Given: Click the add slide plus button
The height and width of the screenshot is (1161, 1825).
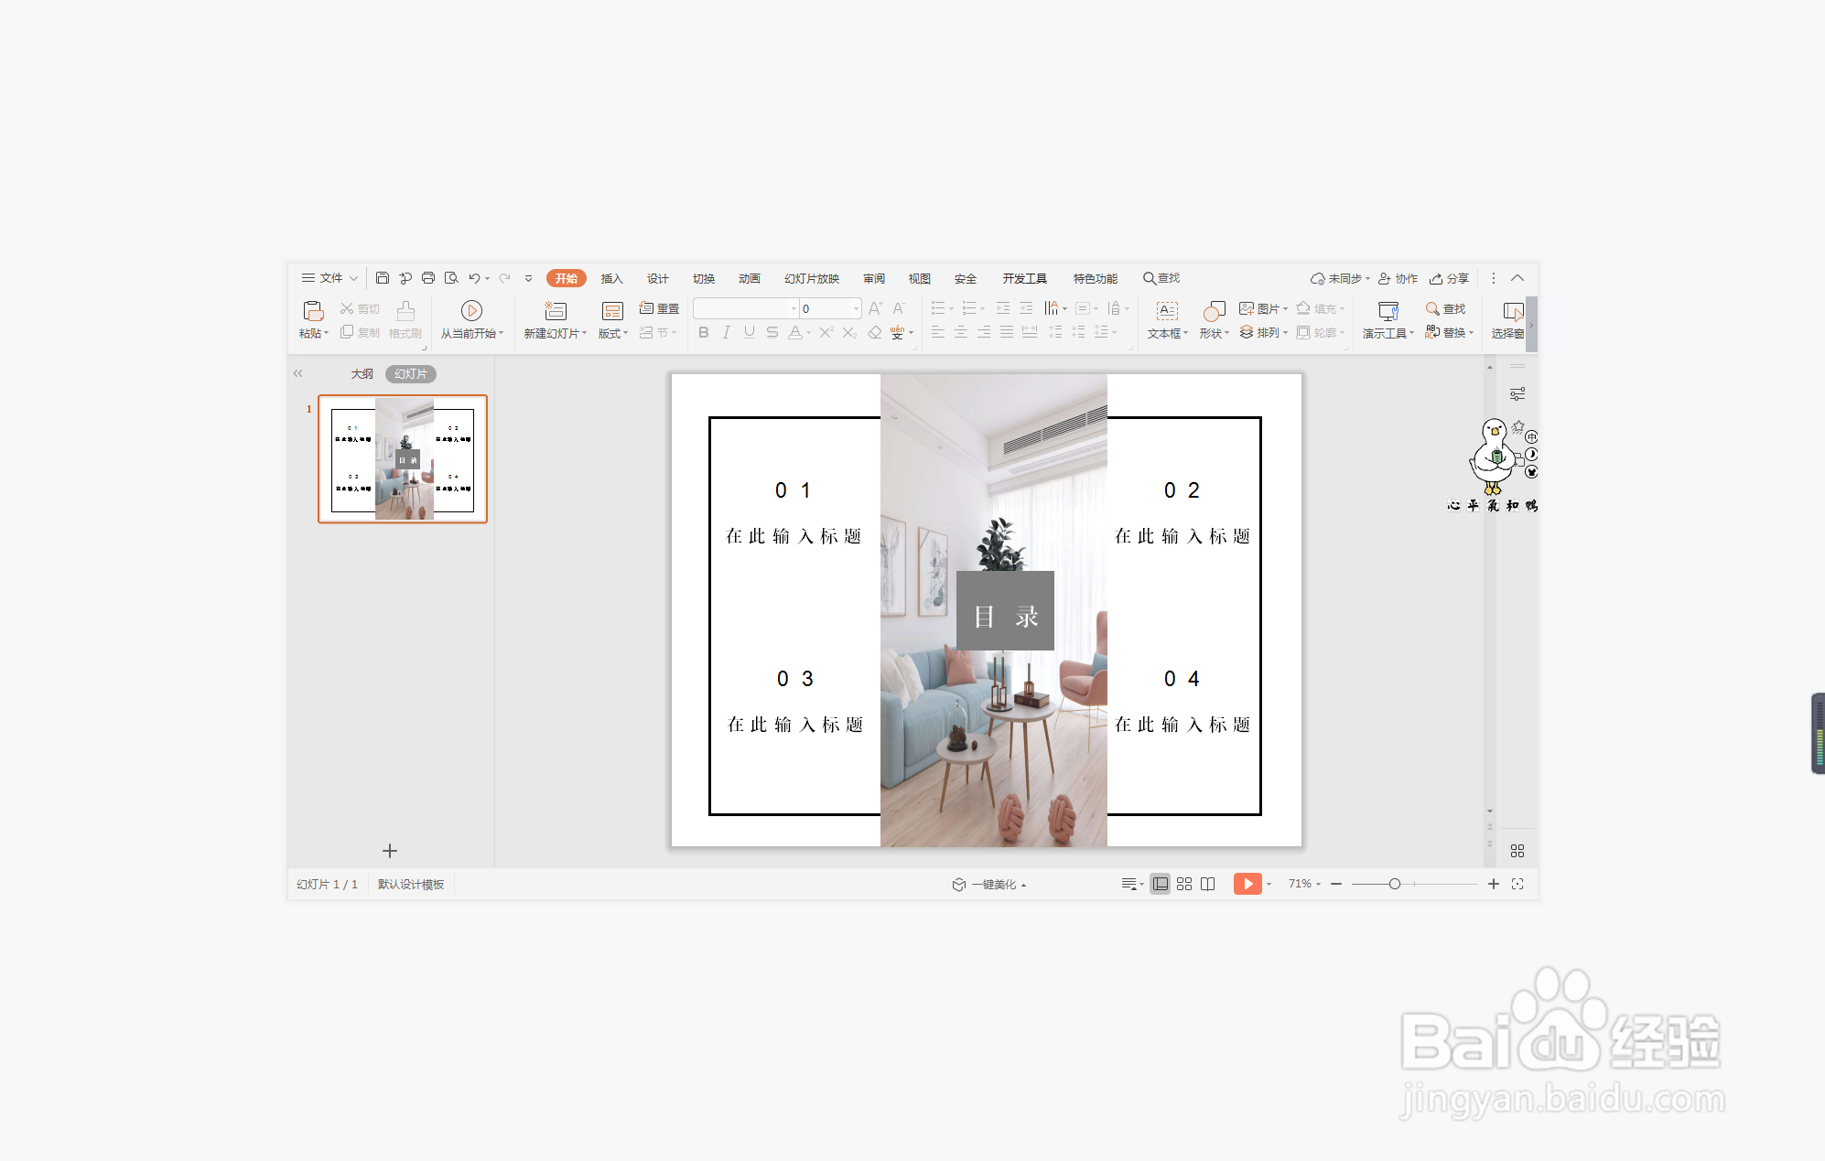Looking at the screenshot, I should (390, 851).
